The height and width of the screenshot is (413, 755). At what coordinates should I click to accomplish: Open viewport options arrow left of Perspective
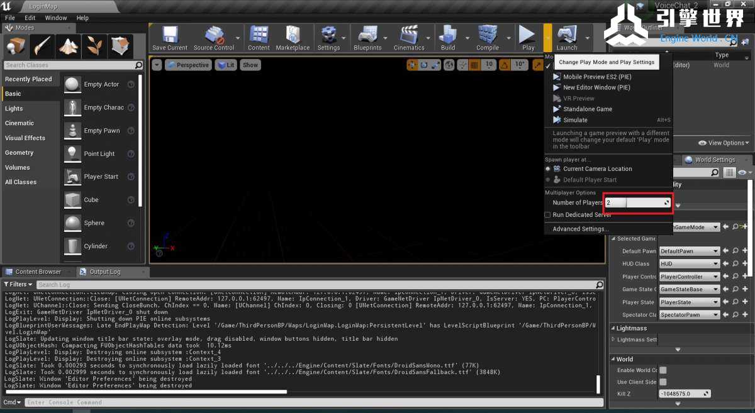tap(157, 65)
